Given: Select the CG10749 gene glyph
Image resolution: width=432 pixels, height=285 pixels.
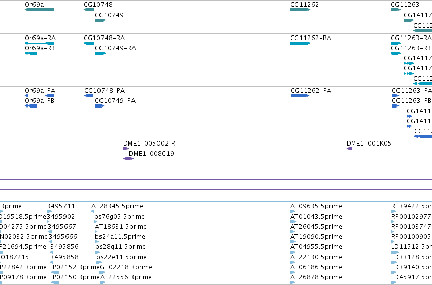Looking at the screenshot, I should coord(101,20).
